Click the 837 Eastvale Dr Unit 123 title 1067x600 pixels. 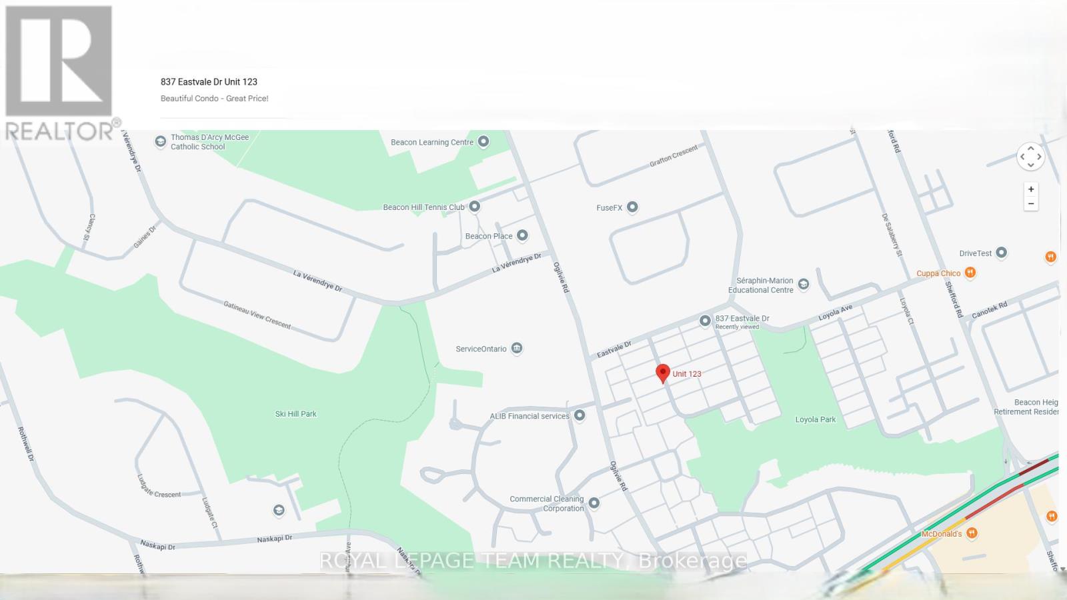click(209, 82)
